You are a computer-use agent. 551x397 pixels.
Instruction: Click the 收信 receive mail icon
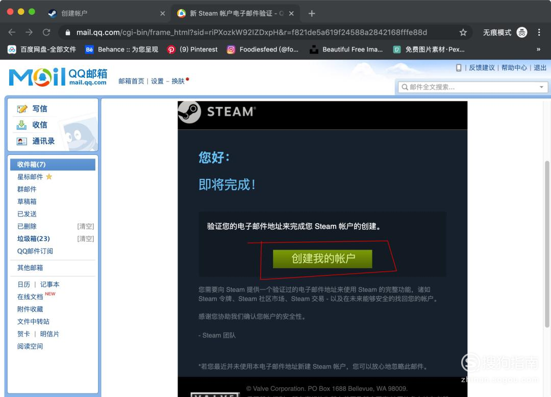pos(22,125)
